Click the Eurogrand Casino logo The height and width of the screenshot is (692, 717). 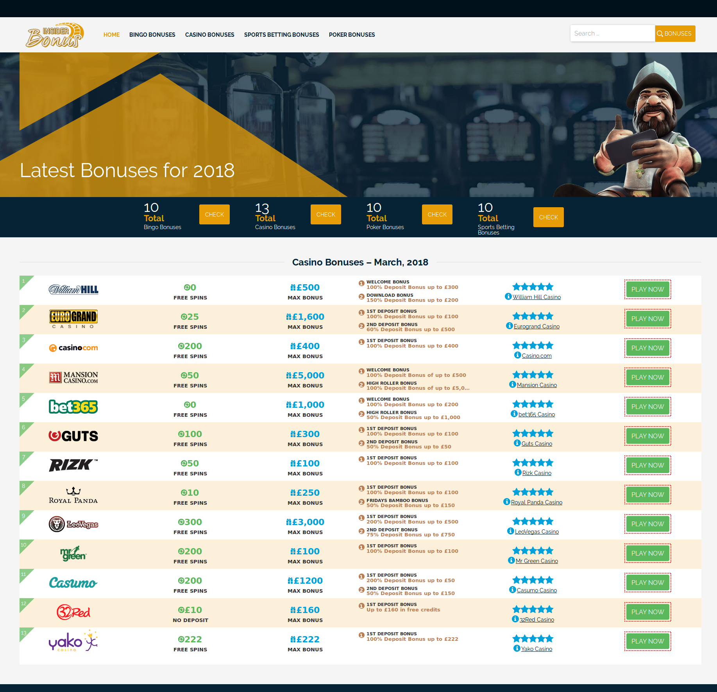click(x=73, y=319)
